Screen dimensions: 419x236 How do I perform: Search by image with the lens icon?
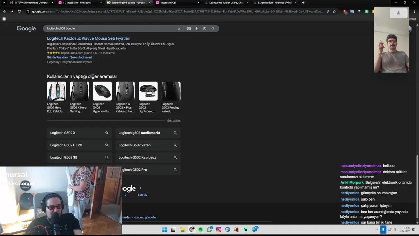click(205, 29)
